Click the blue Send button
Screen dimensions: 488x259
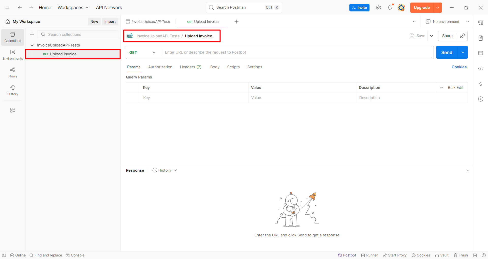[447, 52]
